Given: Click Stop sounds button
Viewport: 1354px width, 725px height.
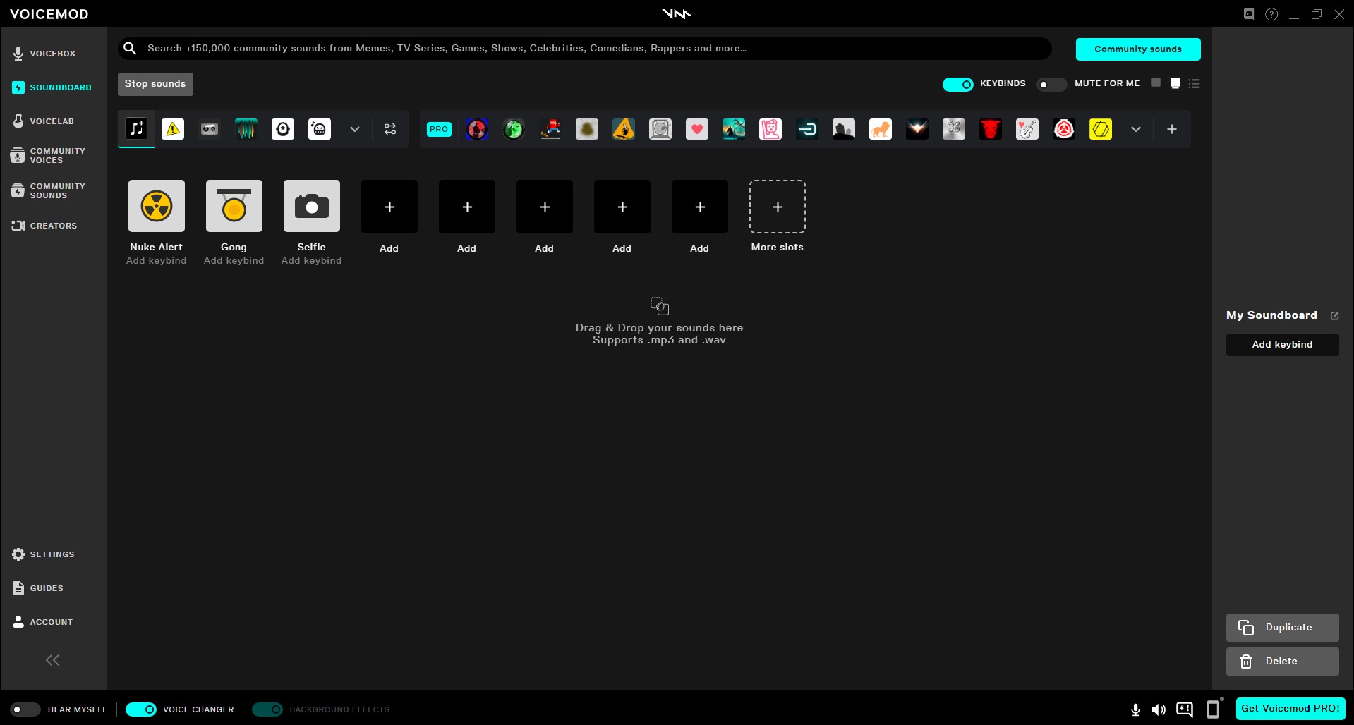Looking at the screenshot, I should point(155,84).
